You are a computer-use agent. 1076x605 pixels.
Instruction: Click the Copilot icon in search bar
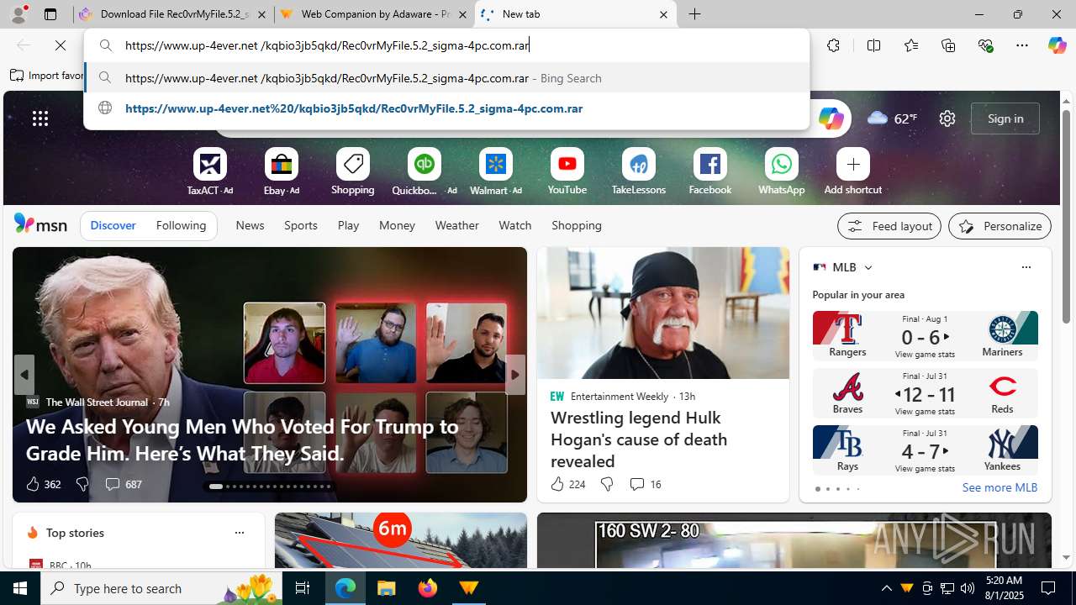pos(831,118)
